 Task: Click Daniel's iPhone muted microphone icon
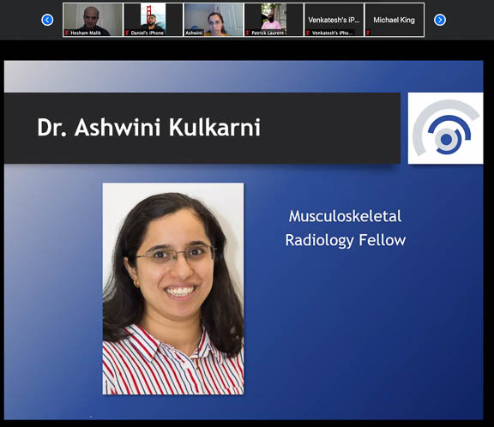[x=127, y=33]
